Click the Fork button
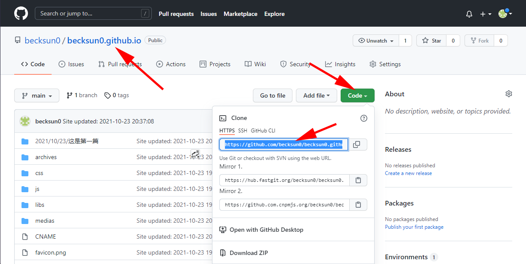Image resolution: width=526 pixels, height=264 pixels. pyautogui.click(x=480, y=40)
